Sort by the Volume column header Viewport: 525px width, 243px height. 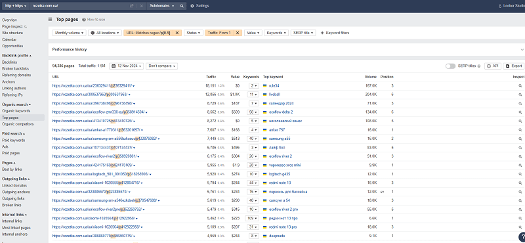(371, 77)
